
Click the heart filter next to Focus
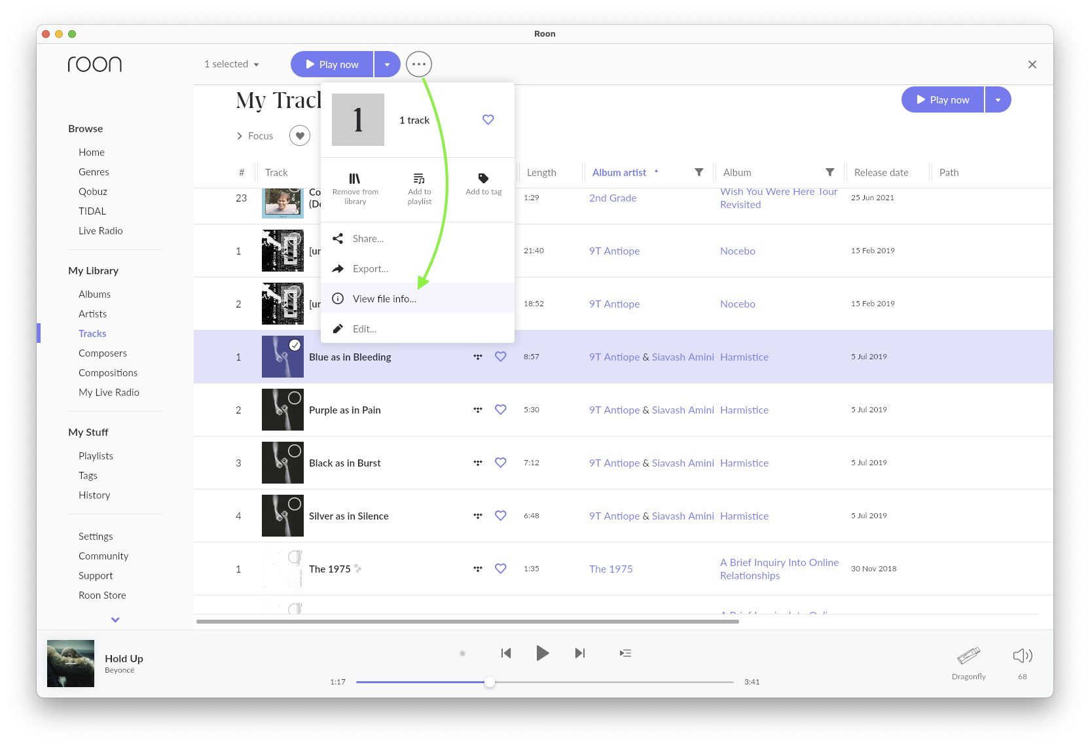point(300,136)
